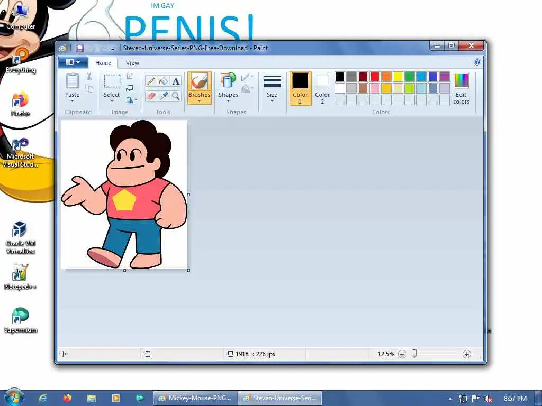Select the Pencil tool

pos(151,81)
